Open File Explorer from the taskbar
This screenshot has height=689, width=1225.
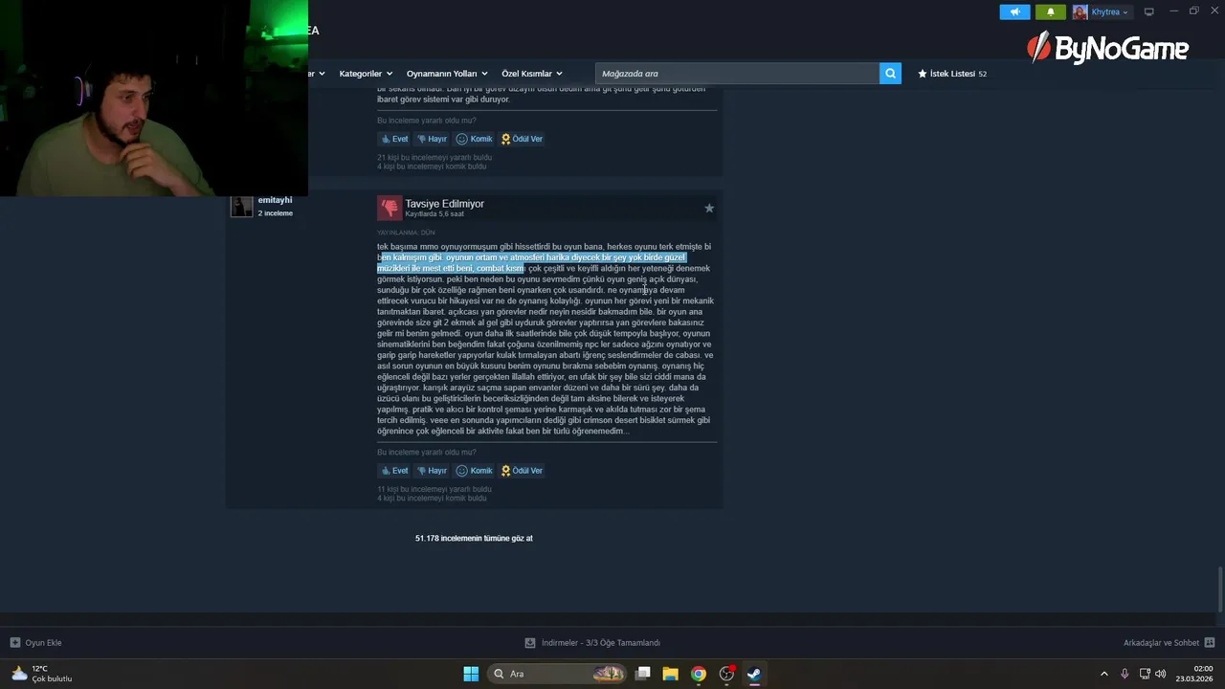[671, 674]
